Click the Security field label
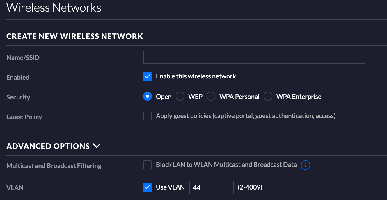 click(18, 97)
